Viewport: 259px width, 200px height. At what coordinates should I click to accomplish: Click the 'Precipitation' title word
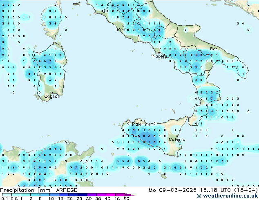pos(17,190)
